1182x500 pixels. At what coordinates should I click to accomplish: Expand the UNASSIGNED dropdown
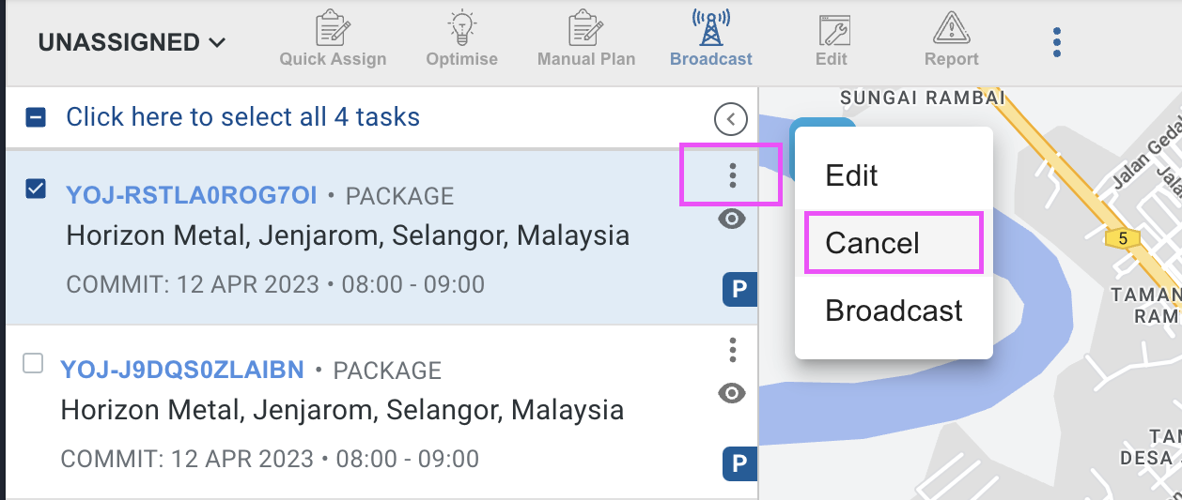coord(132,42)
